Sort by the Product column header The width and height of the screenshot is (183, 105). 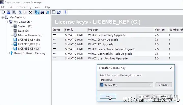pyautogui.click(x=120, y=30)
